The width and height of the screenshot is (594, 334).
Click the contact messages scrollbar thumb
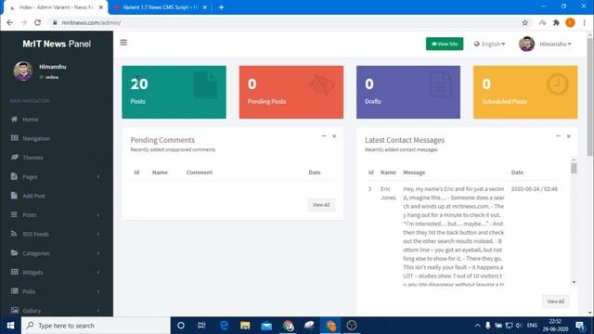pos(574,169)
